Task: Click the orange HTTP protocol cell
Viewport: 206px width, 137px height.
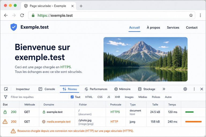Action: click(116, 122)
